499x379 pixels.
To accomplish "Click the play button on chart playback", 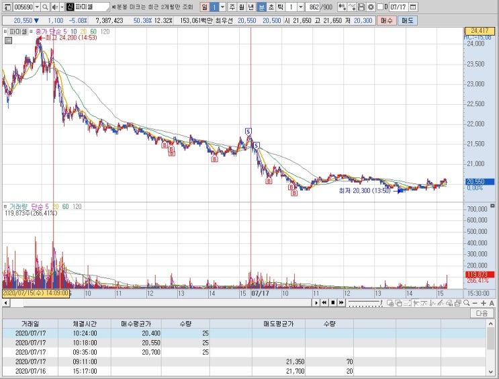I will point(316,302).
